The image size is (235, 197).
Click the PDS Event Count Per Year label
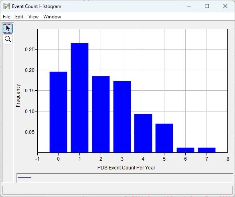[126, 168]
